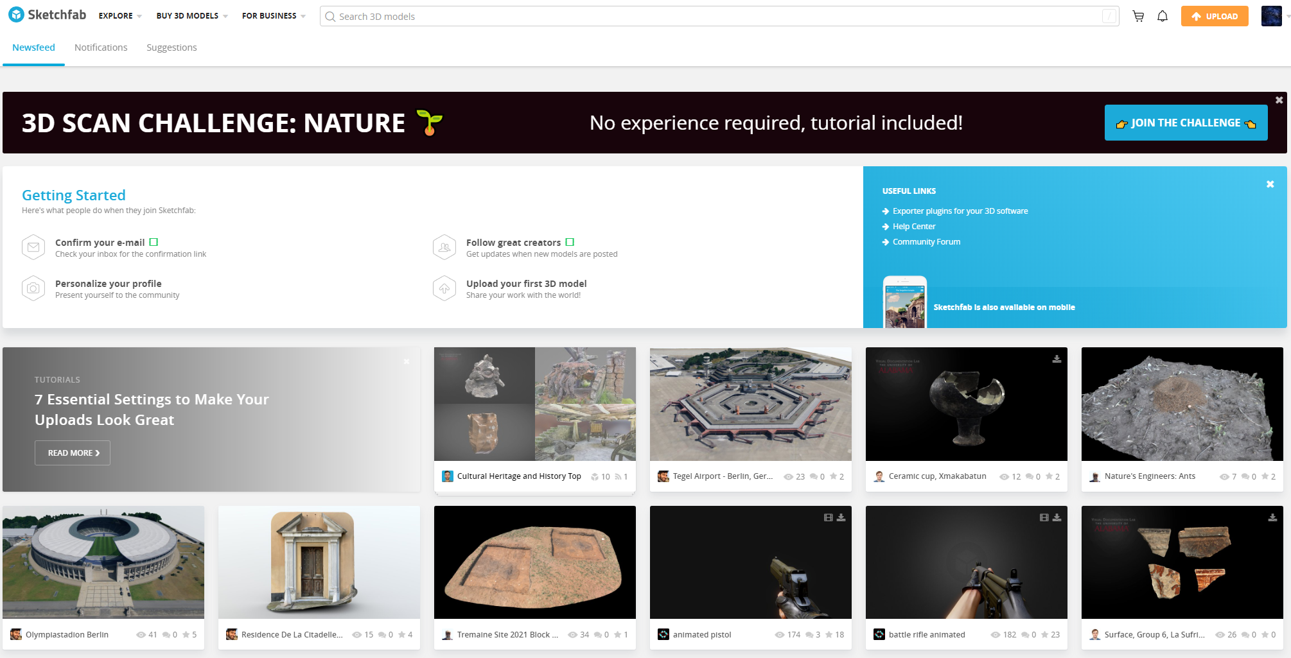Click the download icon on battle rifle card
The width and height of the screenshot is (1291, 658).
pyautogui.click(x=1057, y=517)
